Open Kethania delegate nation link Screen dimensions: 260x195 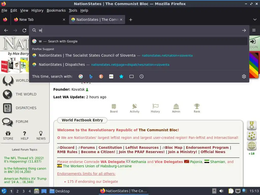(x=139, y=162)
